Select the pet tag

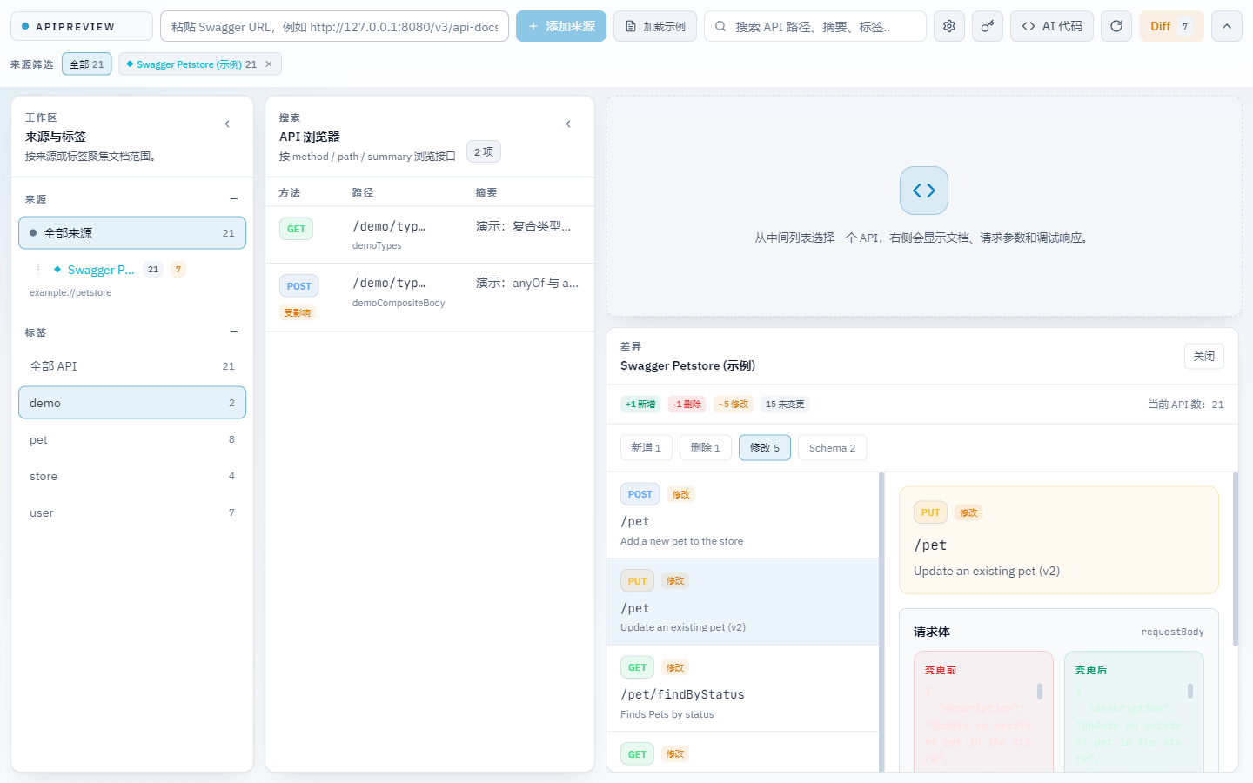tap(132, 439)
